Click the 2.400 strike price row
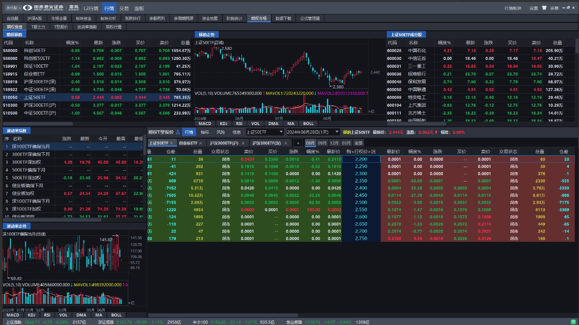Image resolution: width=579 pixels, height=325 pixels. pyautogui.click(x=361, y=188)
